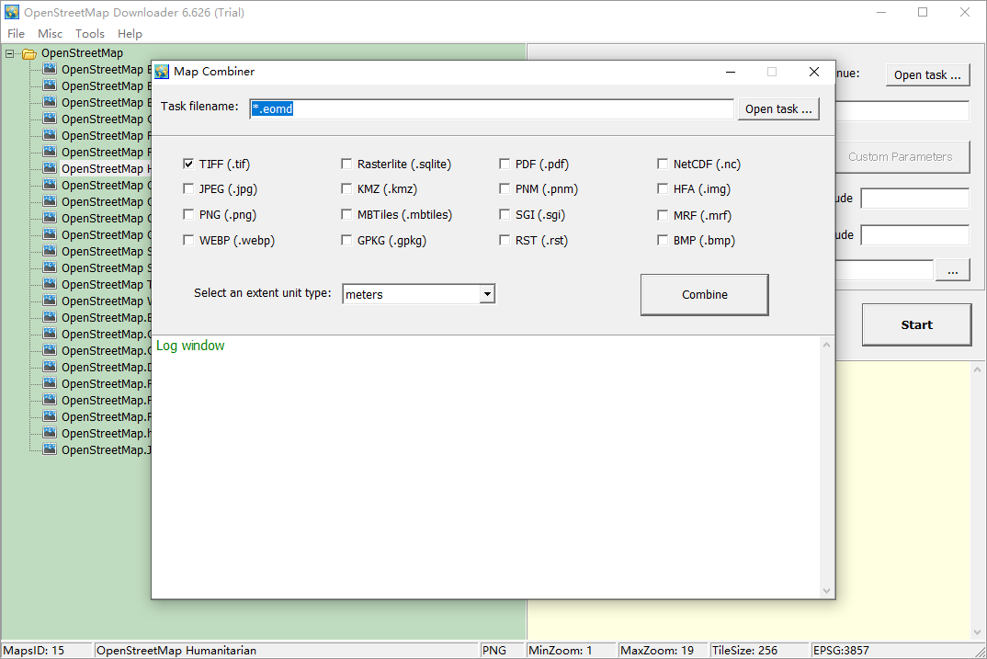Open the Misc menu

tap(50, 33)
